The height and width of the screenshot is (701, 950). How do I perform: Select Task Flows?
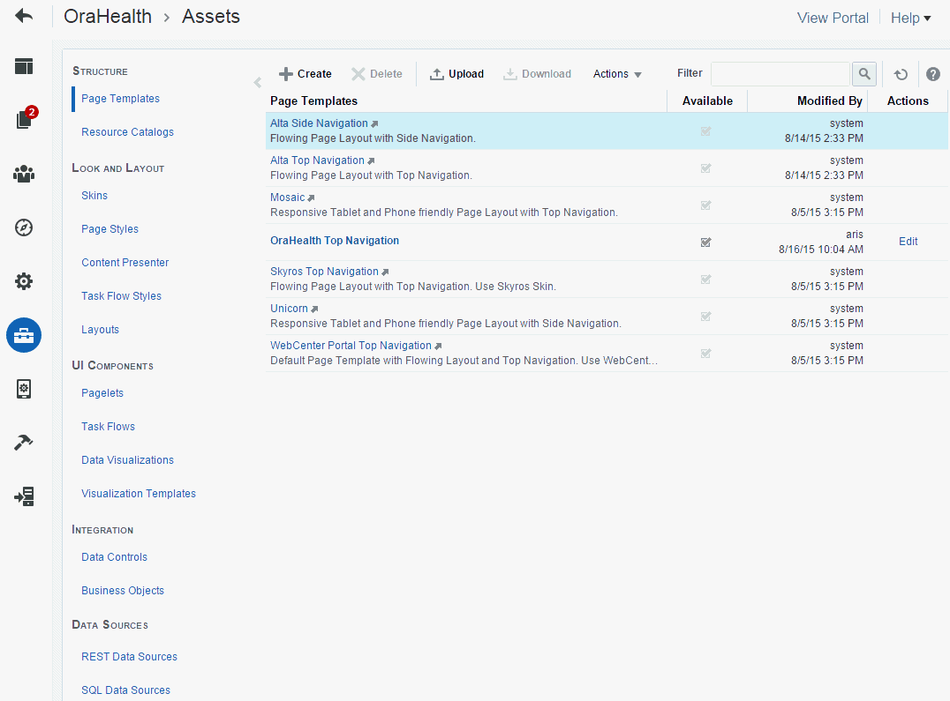tap(108, 427)
